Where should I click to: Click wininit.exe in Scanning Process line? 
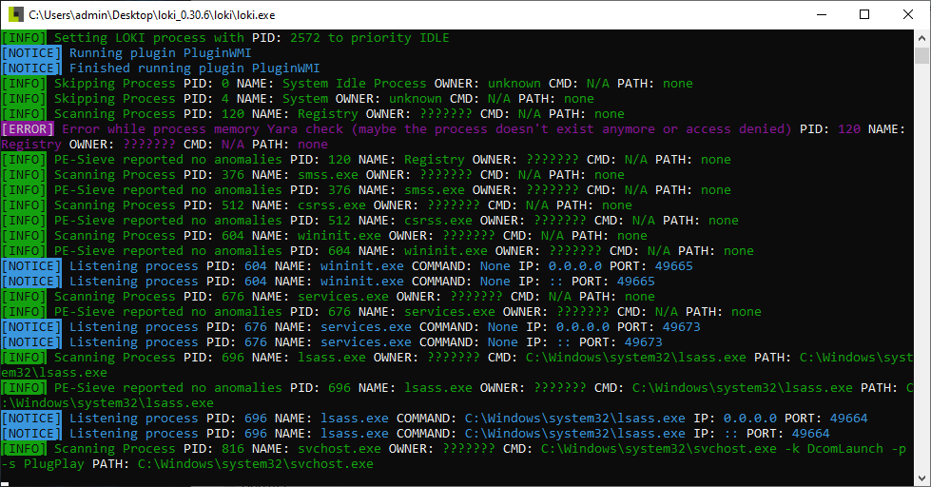339,236
